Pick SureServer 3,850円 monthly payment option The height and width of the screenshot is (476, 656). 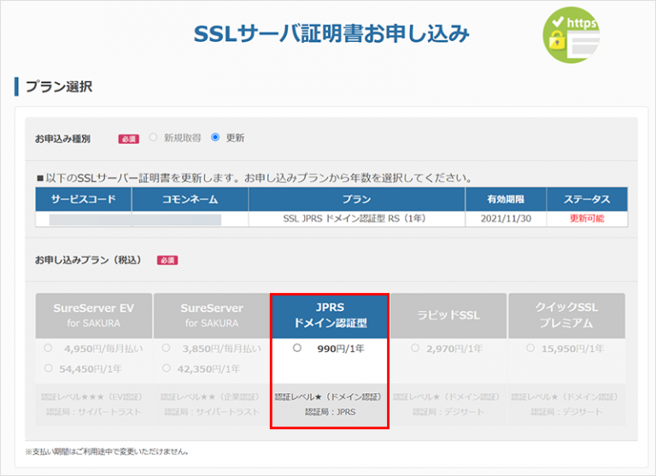[x=167, y=349]
